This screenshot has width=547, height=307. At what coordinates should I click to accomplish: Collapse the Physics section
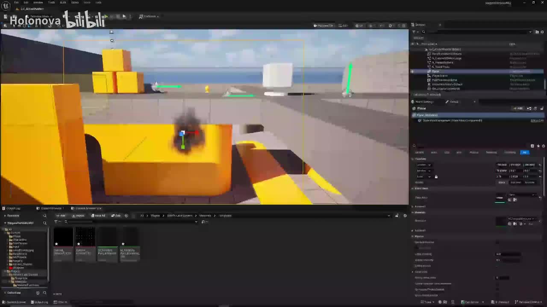tap(413, 236)
